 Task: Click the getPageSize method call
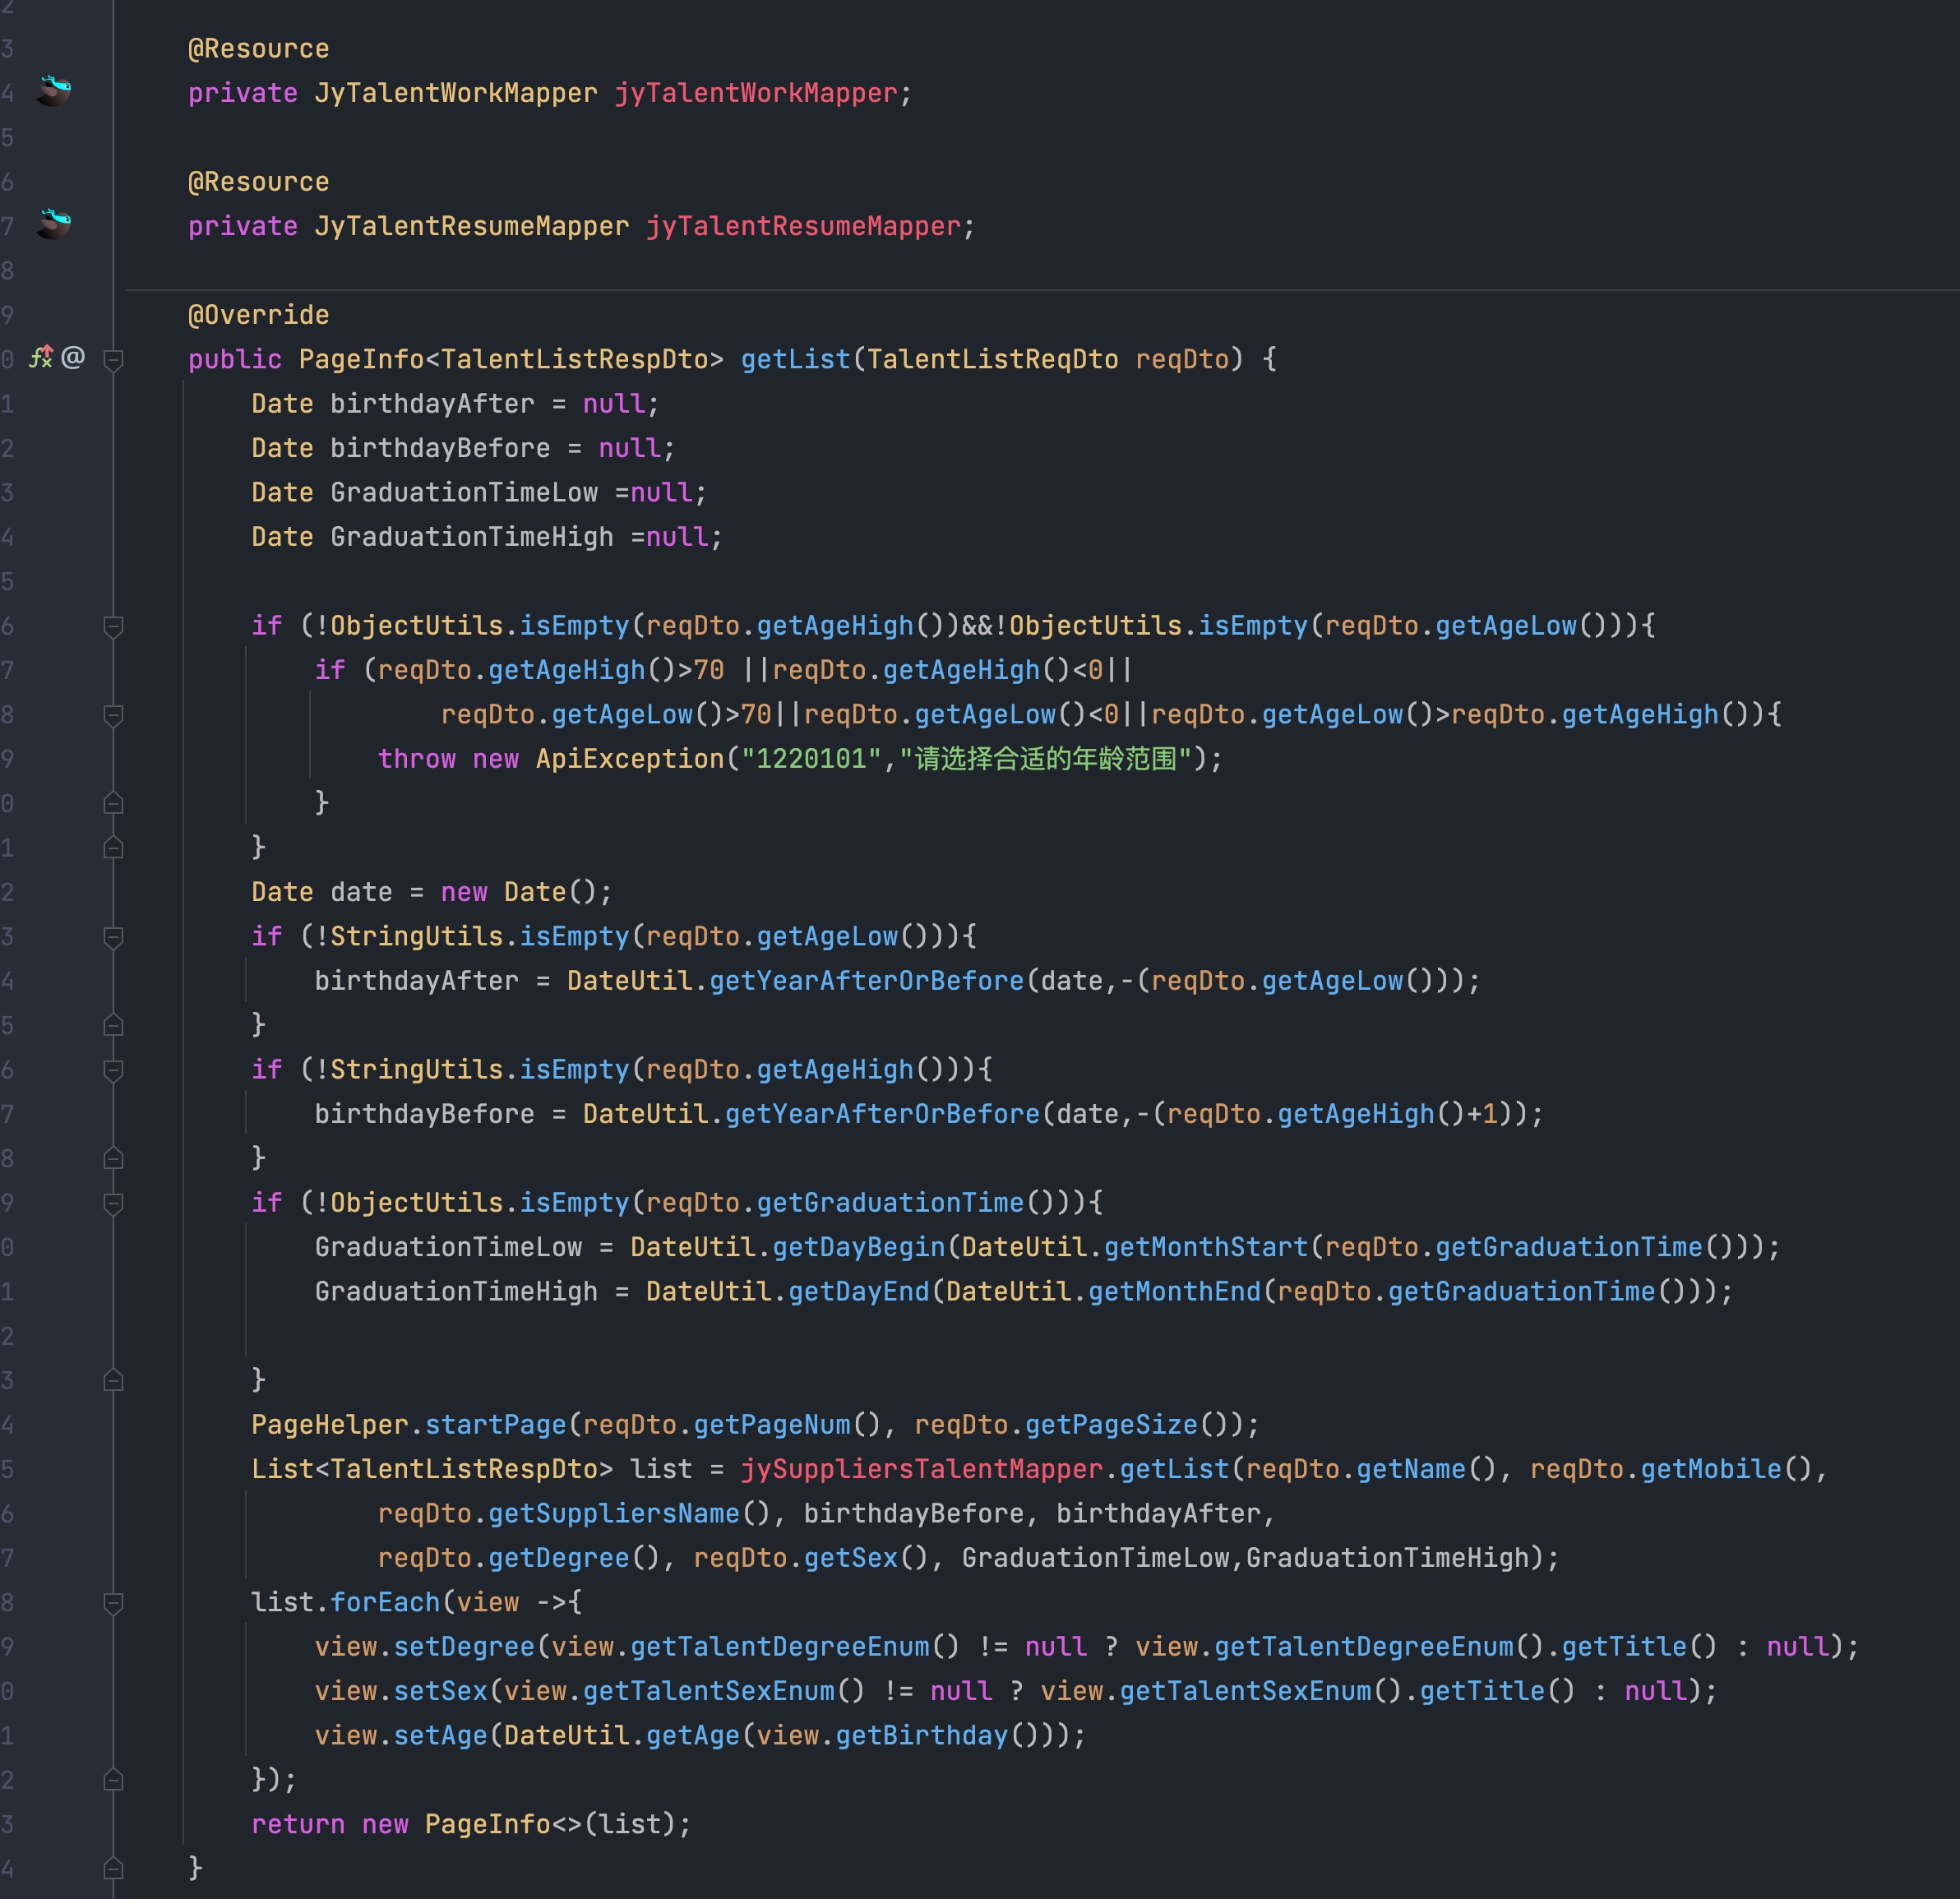click(1112, 1425)
